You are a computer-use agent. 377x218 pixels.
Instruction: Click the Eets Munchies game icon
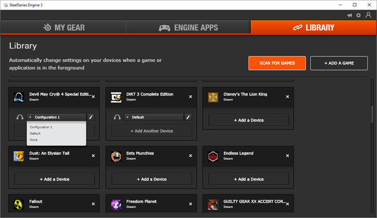[x=116, y=156]
